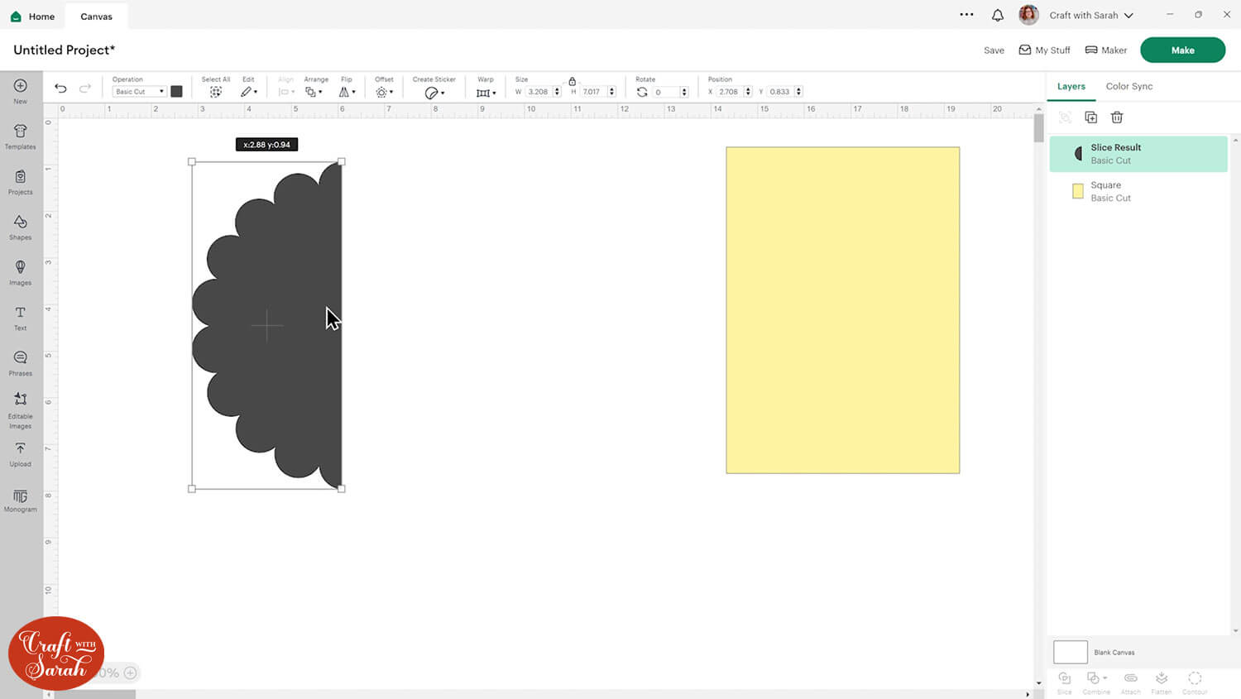
Task: Click the dark gray operation color swatch
Action: 176,92
